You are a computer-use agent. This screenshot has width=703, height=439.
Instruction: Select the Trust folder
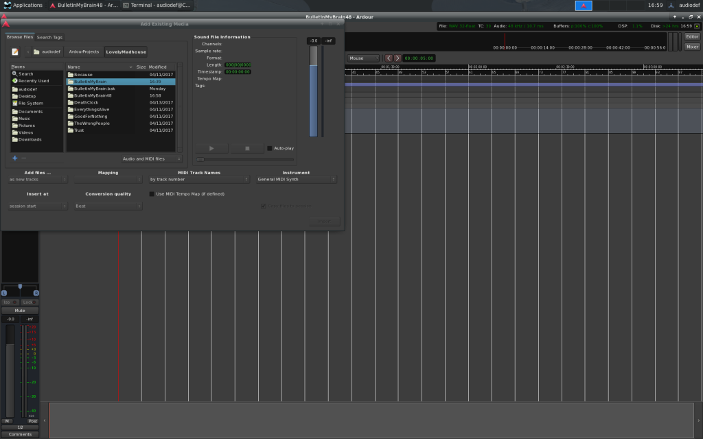[x=121, y=130]
